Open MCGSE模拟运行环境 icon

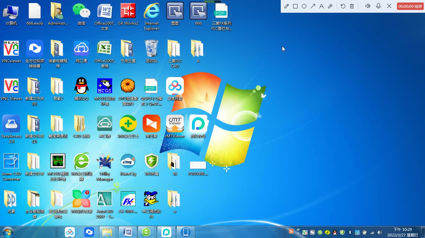(x=58, y=167)
